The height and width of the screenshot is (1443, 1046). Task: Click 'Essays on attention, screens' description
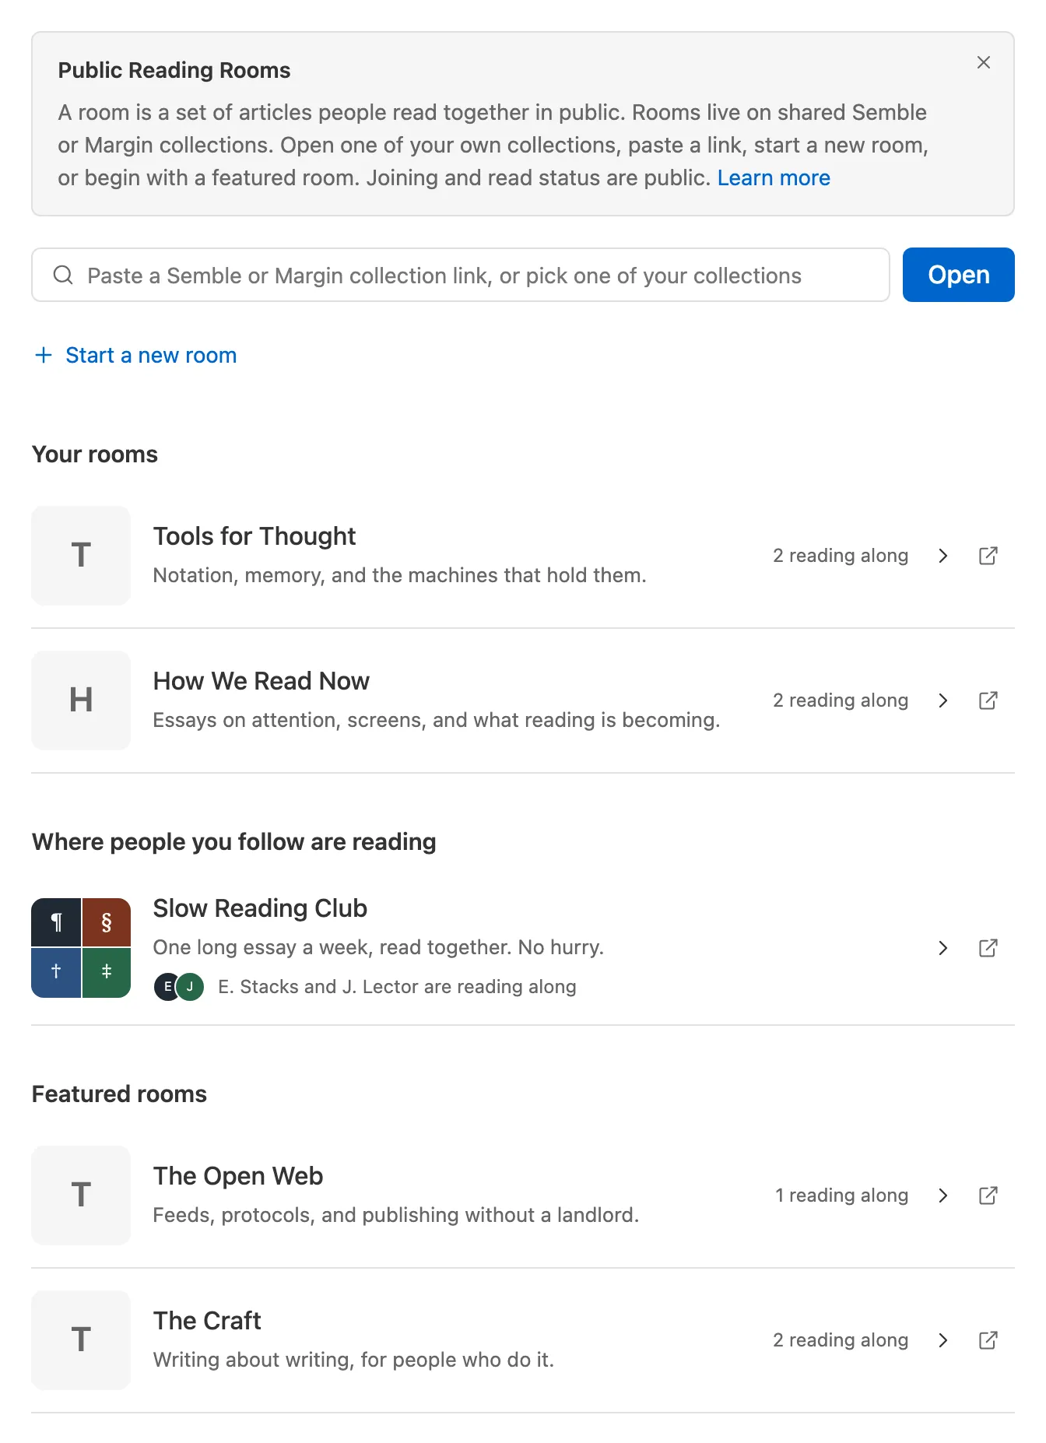coord(437,720)
